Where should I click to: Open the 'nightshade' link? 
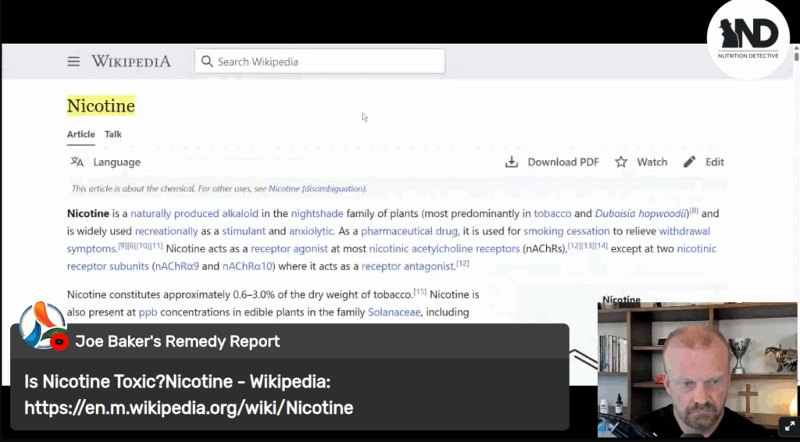(x=317, y=214)
